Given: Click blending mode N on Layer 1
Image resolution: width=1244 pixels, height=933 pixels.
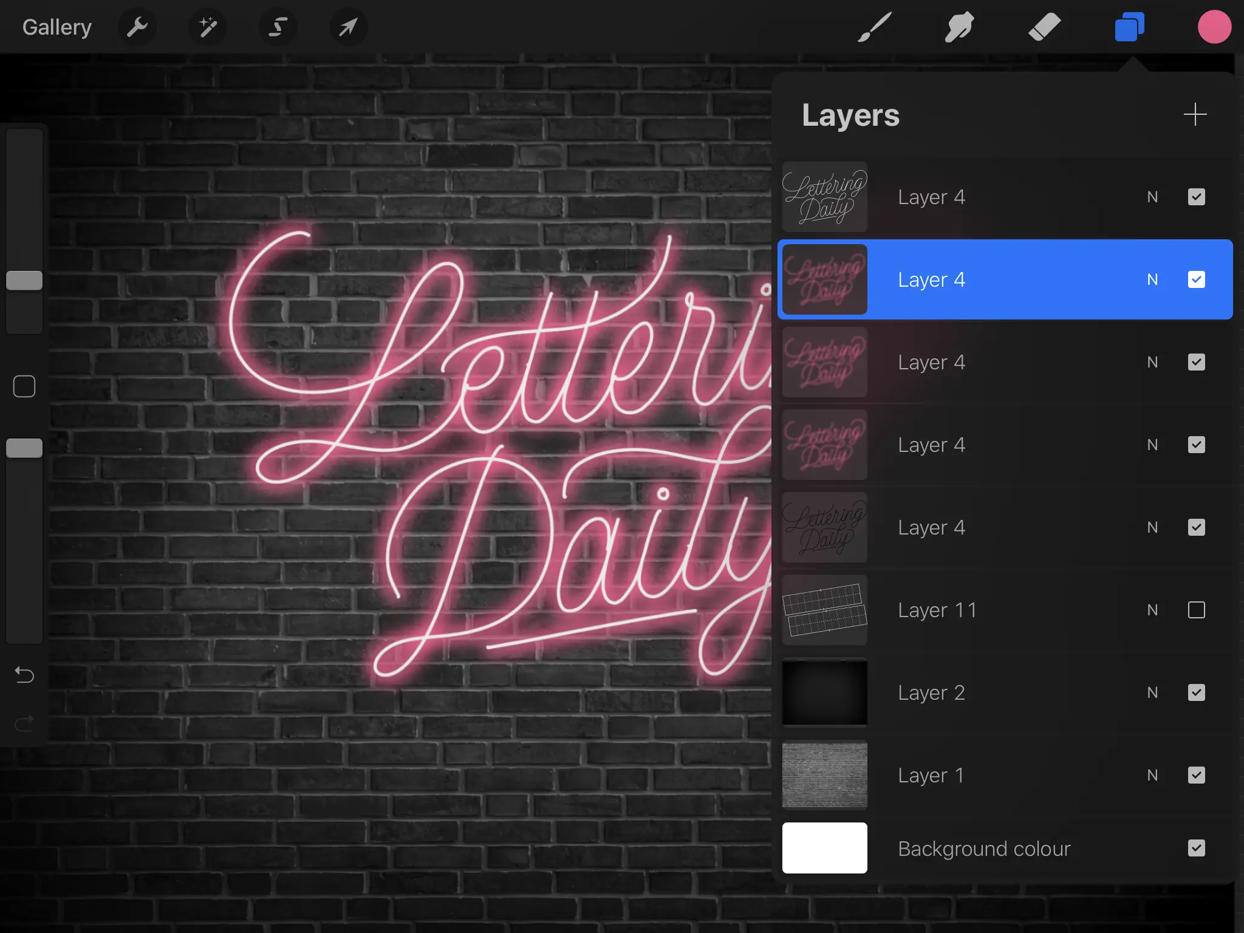Looking at the screenshot, I should (1153, 774).
